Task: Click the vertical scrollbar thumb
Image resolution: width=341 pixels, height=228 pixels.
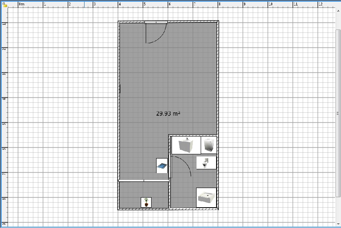Action: tap(338, 113)
